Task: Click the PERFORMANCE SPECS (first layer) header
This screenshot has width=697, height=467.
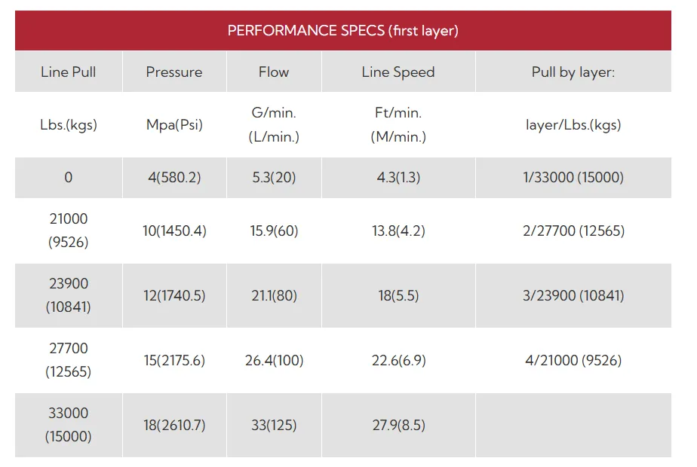Action: 342,30
